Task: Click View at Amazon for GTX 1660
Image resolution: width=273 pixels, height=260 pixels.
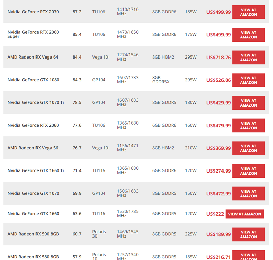Action: point(245,214)
